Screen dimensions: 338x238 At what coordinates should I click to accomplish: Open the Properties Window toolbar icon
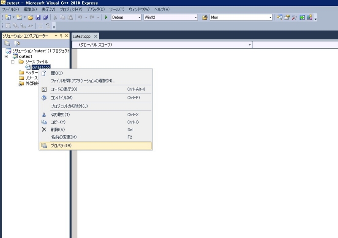tap(287, 17)
